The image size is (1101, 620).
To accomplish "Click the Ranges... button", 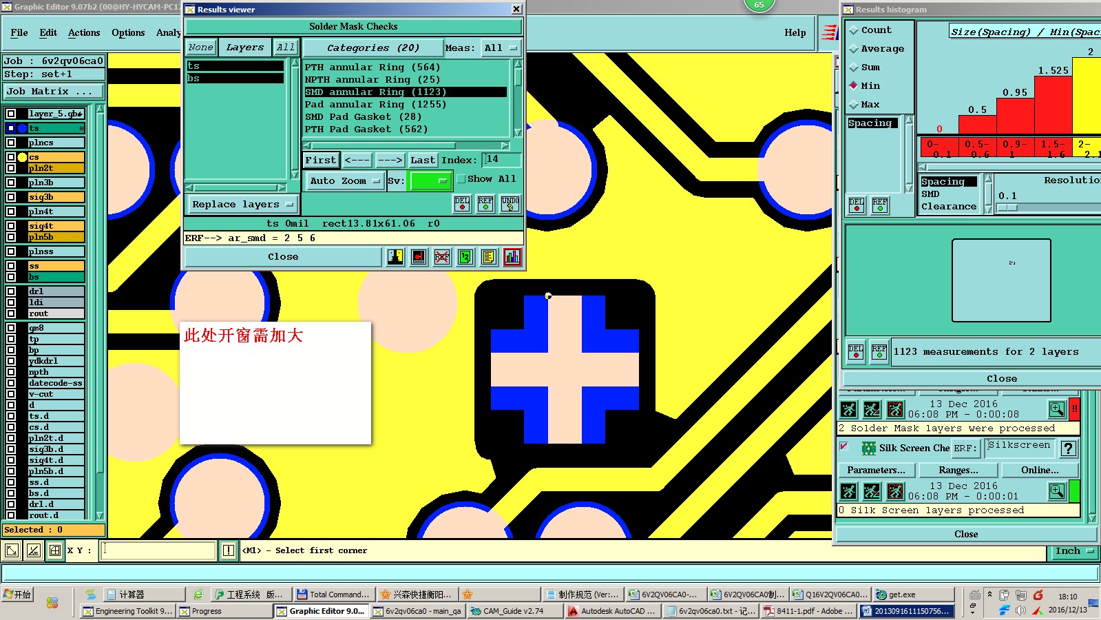I will (x=958, y=471).
